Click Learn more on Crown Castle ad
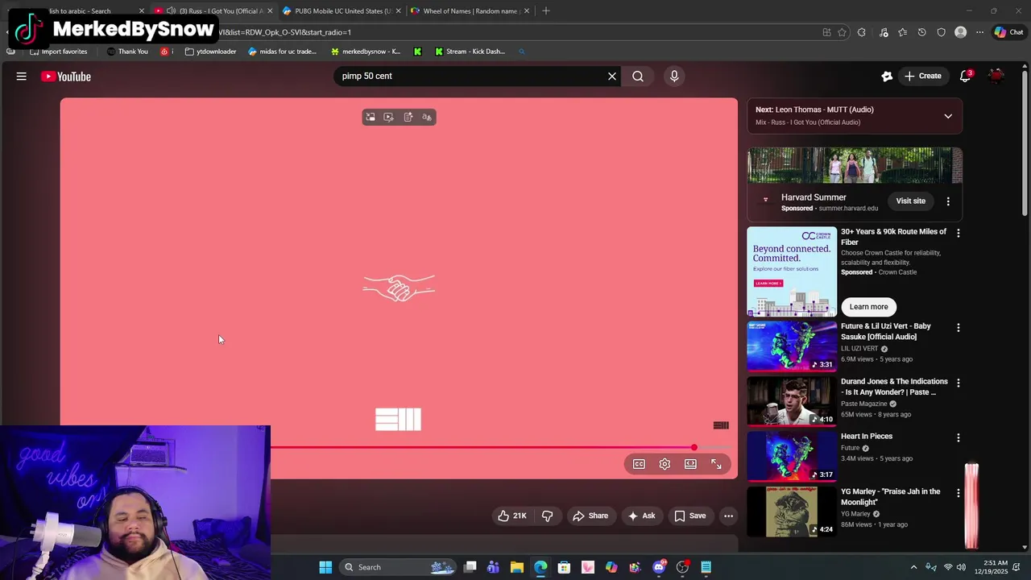Screen dimensions: 1031x580 click(868, 306)
